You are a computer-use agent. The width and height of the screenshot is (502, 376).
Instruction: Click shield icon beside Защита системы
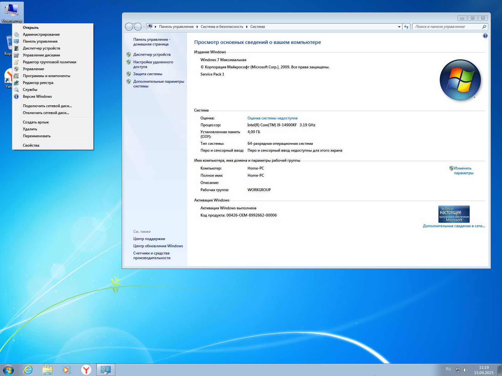tap(129, 74)
